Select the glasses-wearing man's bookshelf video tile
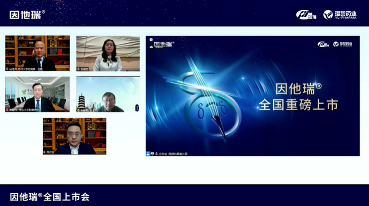369x206 pixels. click(75, 136)
